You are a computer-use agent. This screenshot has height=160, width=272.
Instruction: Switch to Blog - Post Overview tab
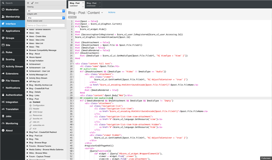pyautogui.click(x=91, y=4)
